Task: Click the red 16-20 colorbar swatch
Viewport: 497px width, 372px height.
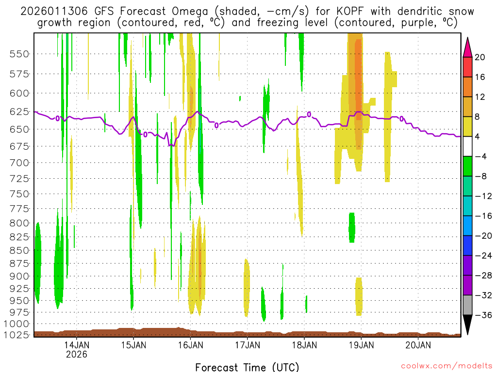Action: click(x=467, y=67)
